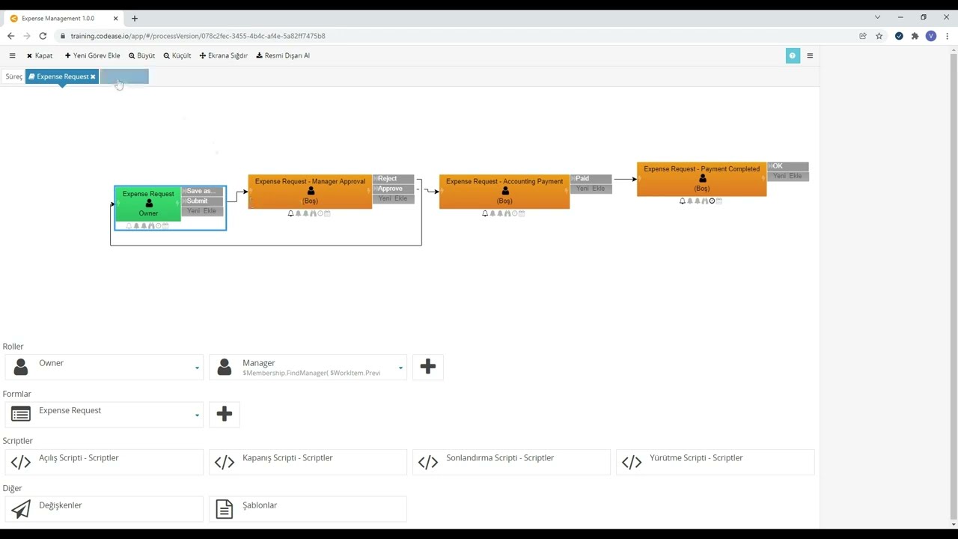958x539 pixels.
Task: Select the Accounting Payment task node
Action: pyautogui.click(x=504, y=191)
